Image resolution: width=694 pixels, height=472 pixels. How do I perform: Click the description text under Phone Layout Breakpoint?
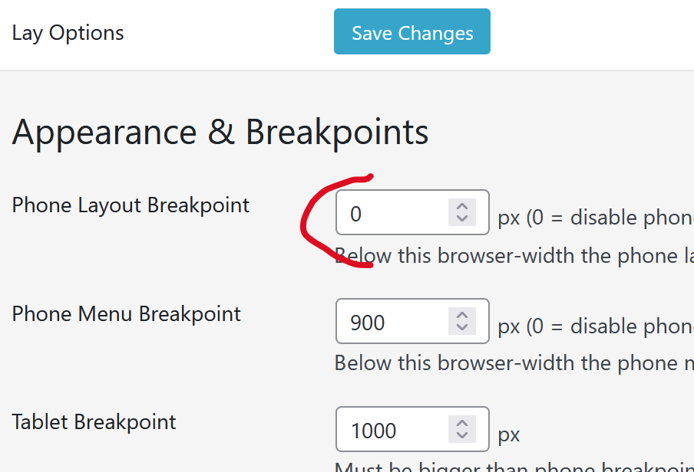(x=514, y=256)
